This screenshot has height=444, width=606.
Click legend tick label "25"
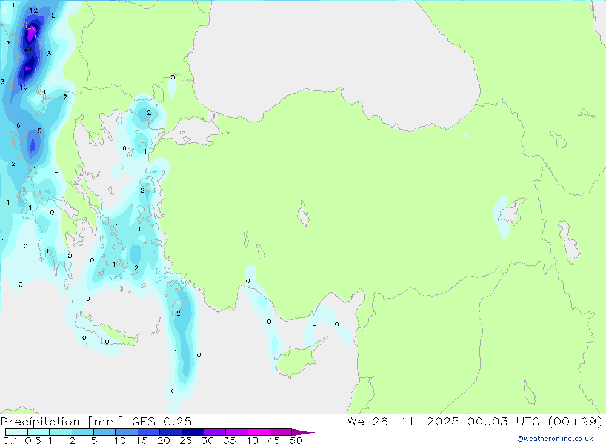pyautogui.click(x=186, y=440)
